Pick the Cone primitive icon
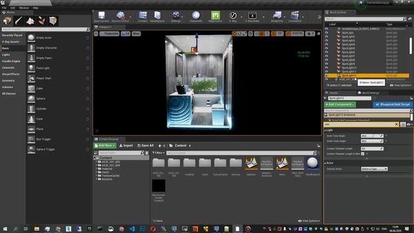The width and height of the screenshot is (414, 233). (31, 119)
